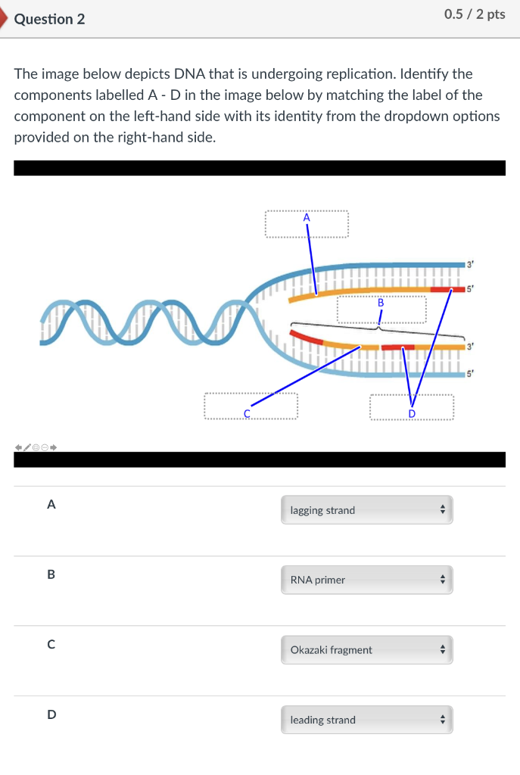Click the dashed answer box below label B
This screenshot has height=775, width=520.
382,310
